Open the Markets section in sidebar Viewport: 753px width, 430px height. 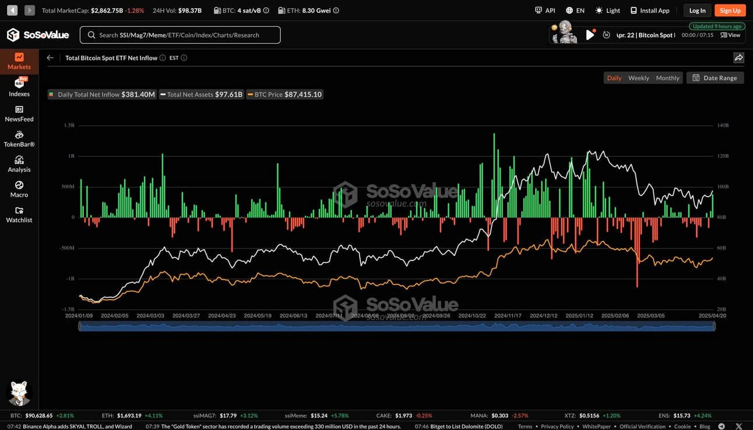(19, 61)
